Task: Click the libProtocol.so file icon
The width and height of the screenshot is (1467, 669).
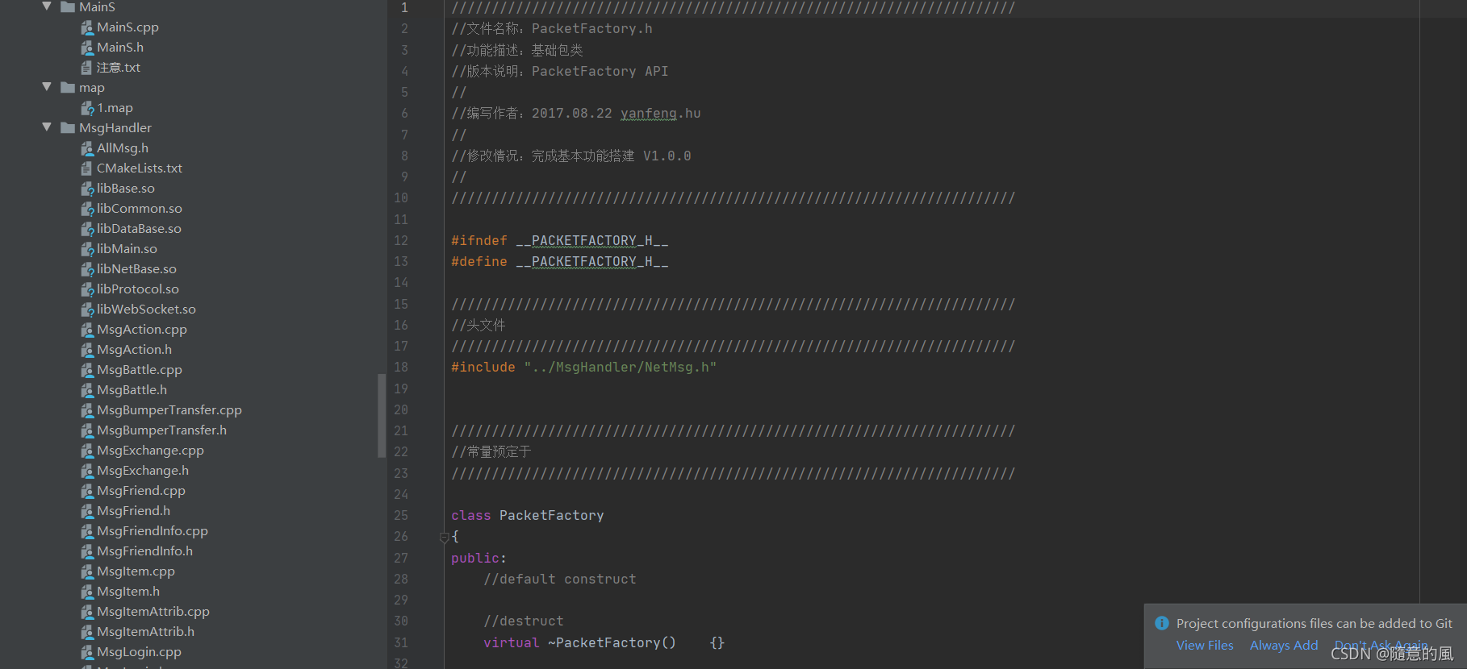Action: pyautogui.click(x=87, y=289)
